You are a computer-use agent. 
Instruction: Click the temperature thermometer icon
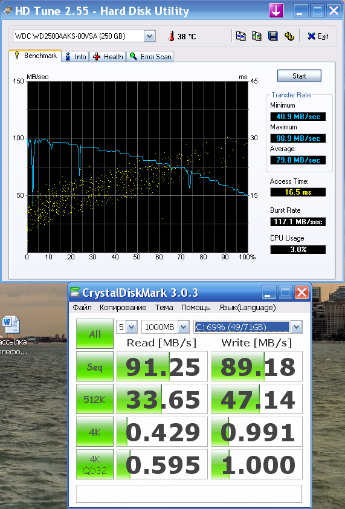[x=172, y=36]
